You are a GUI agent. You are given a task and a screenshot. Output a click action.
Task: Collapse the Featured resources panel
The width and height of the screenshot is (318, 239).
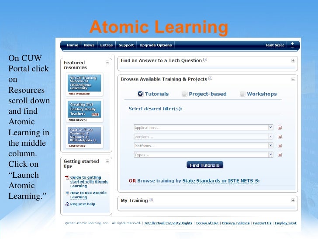click(x=107, y=63)
